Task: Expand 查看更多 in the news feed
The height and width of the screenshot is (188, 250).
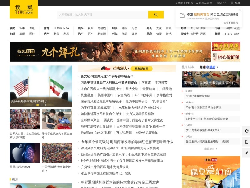Action: pos(211,149)
